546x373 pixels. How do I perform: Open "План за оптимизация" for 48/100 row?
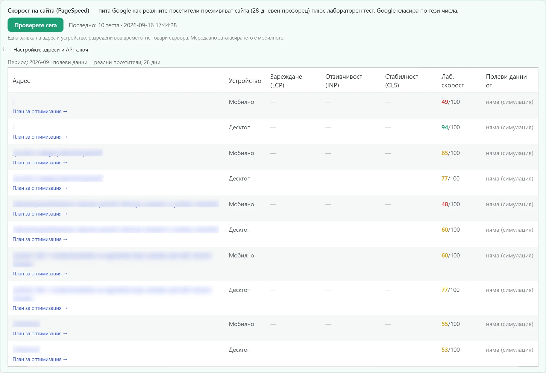40,214
